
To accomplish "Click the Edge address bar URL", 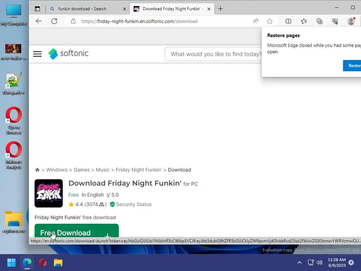I will click(x=140, y=21).
